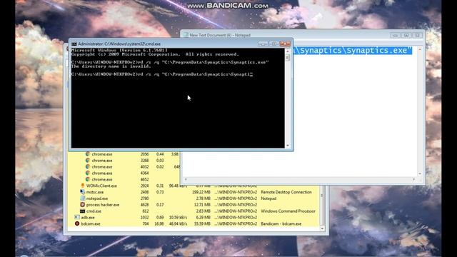Close the Notepad window

417,35
